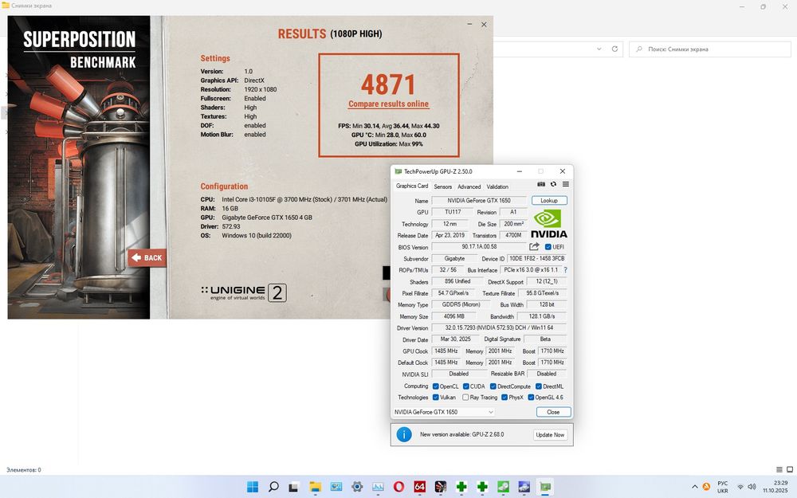Viewport: 797px width, 498px height.
Task: Switch to the Graphics Card tab
Action: point(412,186)
